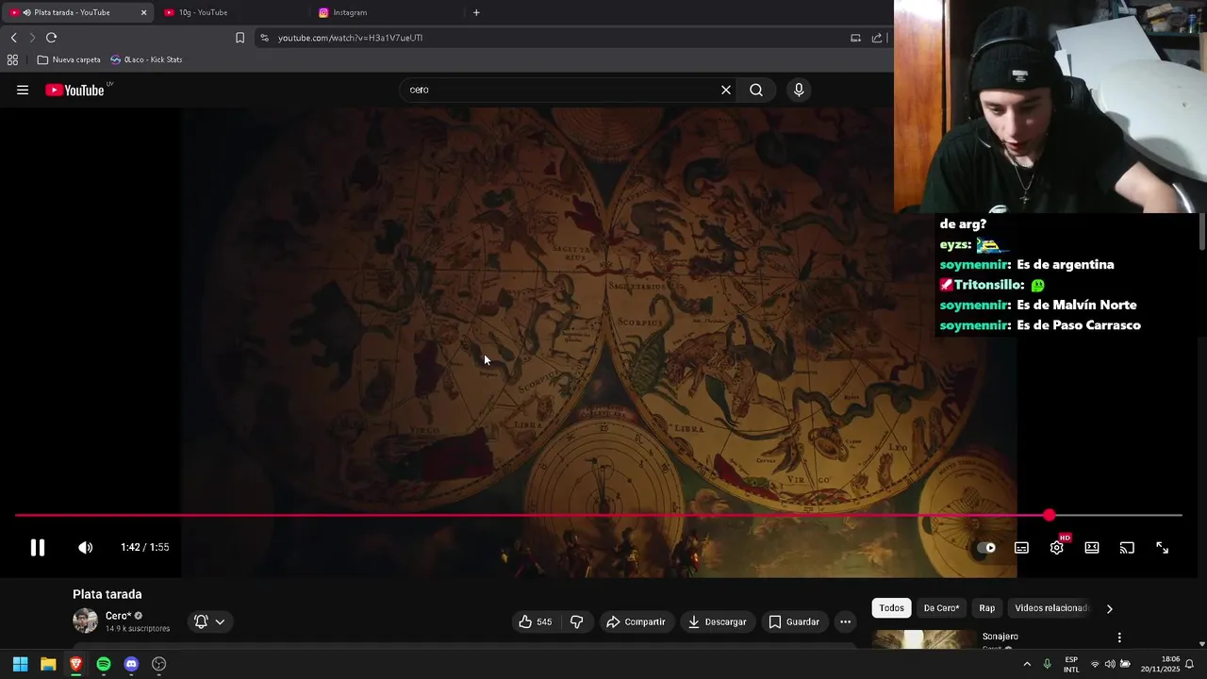Clear the search text with the X
Viewport: 1207px width, 679px height.
point(726,91)
